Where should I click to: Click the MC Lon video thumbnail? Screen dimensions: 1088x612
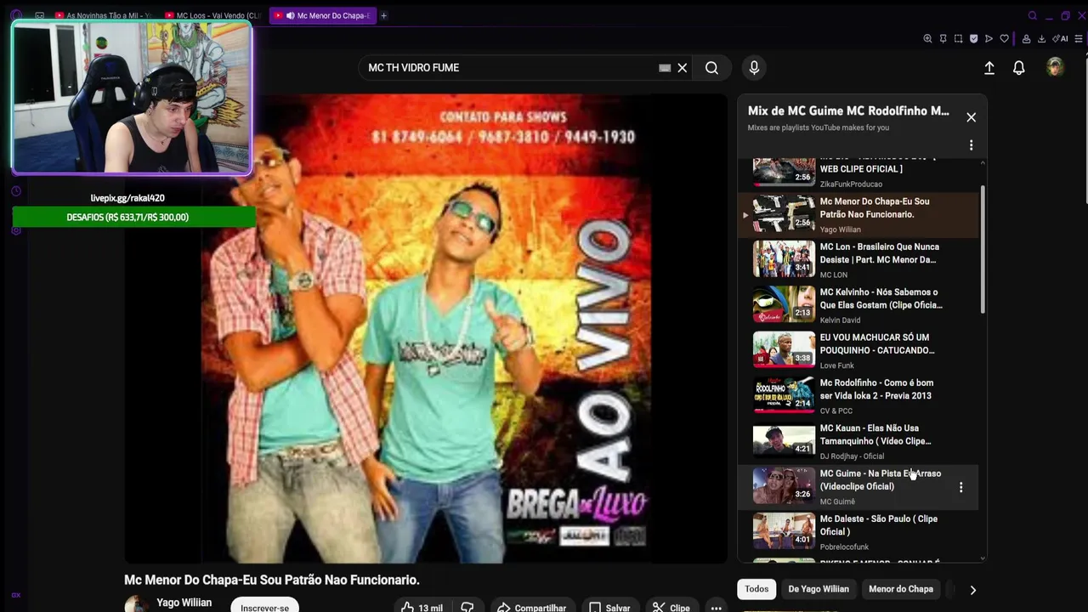tap(784, 259)
